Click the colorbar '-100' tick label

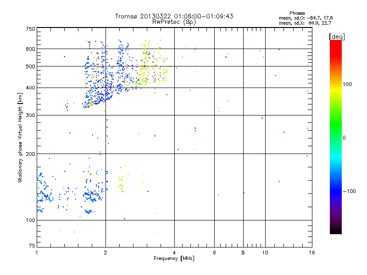(x=349, y=191)
